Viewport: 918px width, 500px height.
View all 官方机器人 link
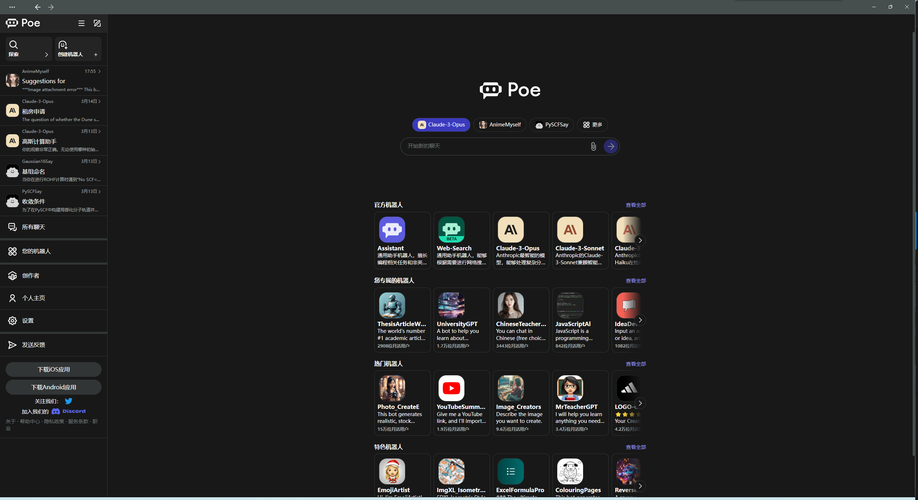(x=636, y=205)
